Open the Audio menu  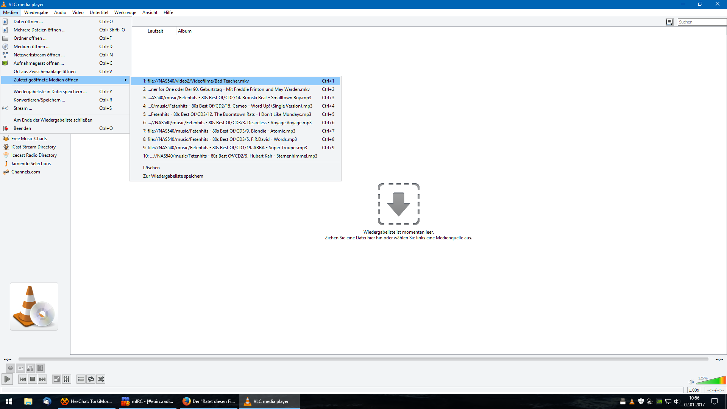[x=60, y=12]
